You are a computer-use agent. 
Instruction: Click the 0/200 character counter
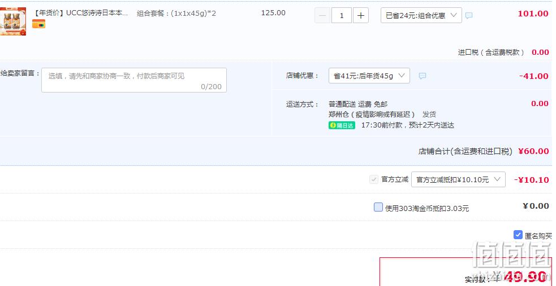click(x=211, y=87)
